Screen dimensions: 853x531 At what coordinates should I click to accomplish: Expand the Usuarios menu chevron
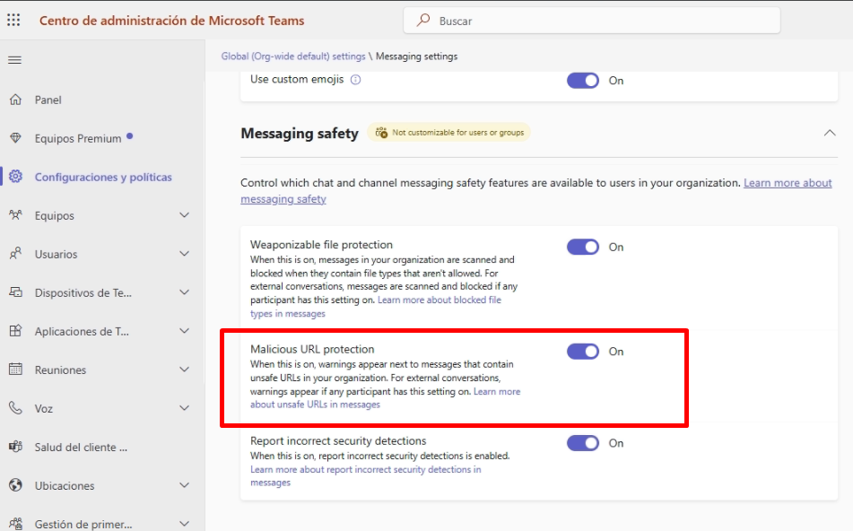(185, 254)
